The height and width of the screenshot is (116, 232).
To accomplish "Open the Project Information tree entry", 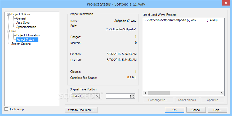I will pos(28,35).
